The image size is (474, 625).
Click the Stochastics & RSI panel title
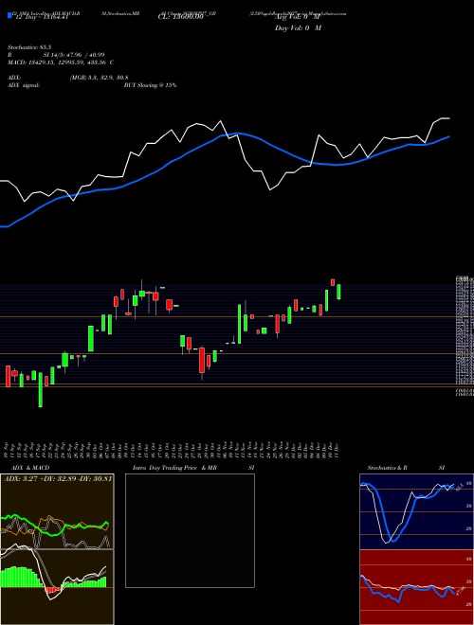(406, 468)
